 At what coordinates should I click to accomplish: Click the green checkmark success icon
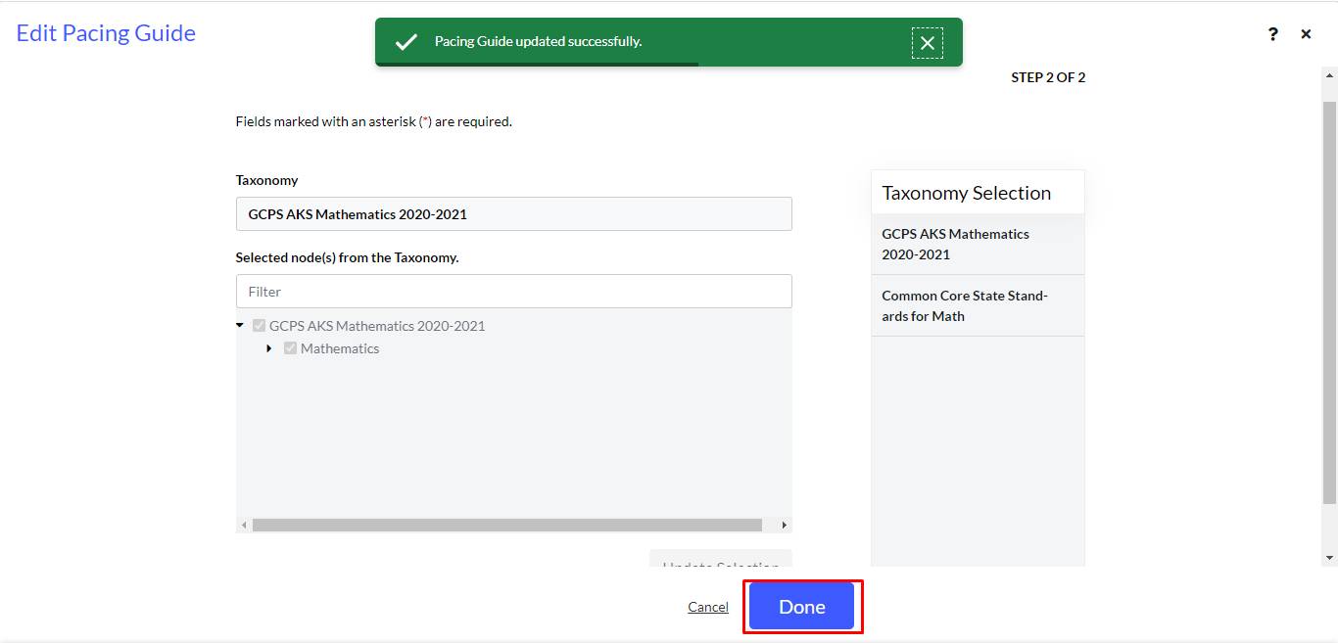tap(406, 42)
